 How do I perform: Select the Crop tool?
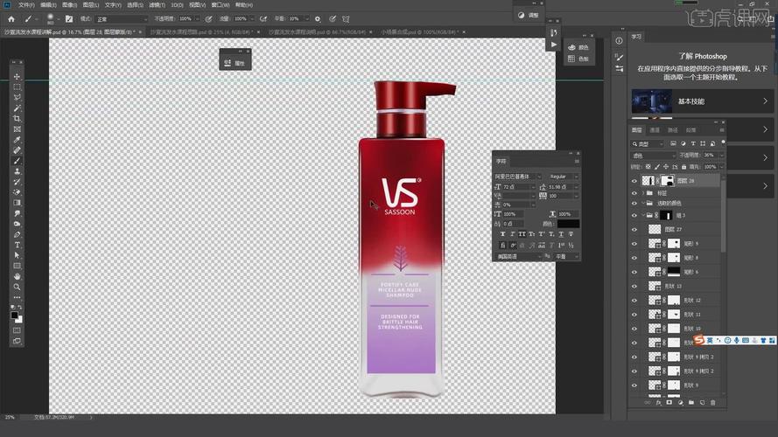point(17,119)
